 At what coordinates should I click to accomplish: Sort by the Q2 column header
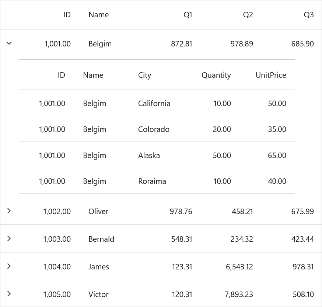248,15
